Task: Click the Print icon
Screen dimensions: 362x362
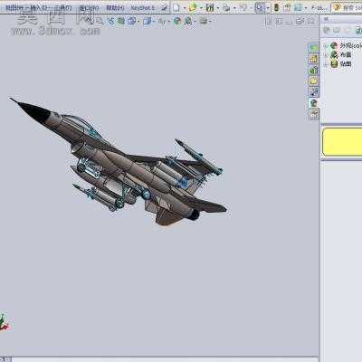Action: [226, 7]
